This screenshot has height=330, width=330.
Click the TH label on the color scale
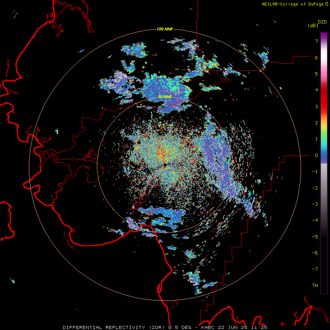(315, 286)
